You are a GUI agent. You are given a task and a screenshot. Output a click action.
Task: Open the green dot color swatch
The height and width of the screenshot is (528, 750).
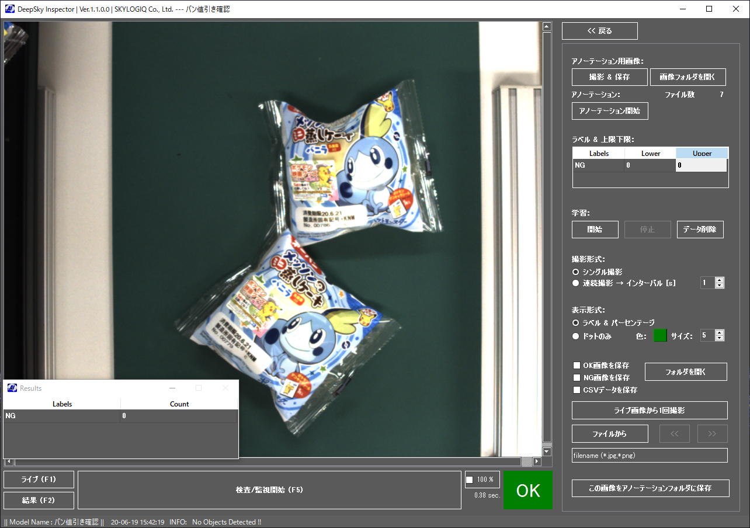click(x=660, y=336)
